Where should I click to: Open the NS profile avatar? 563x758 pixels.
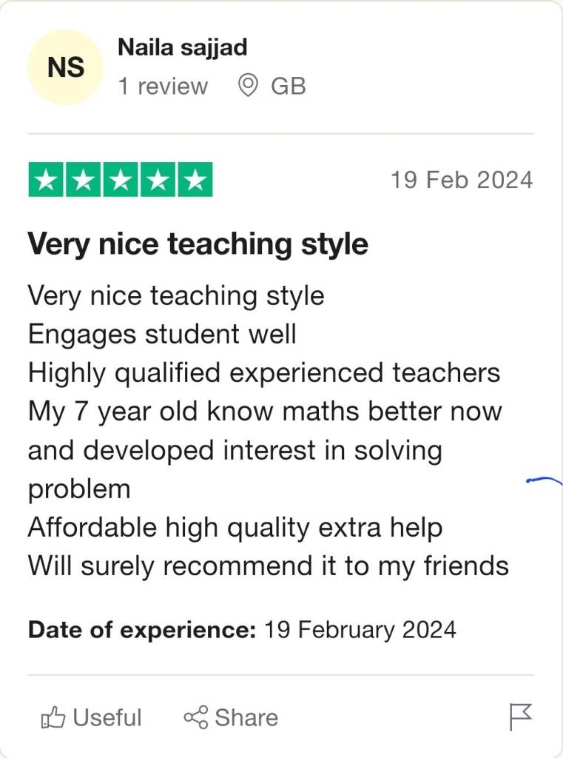66,67
